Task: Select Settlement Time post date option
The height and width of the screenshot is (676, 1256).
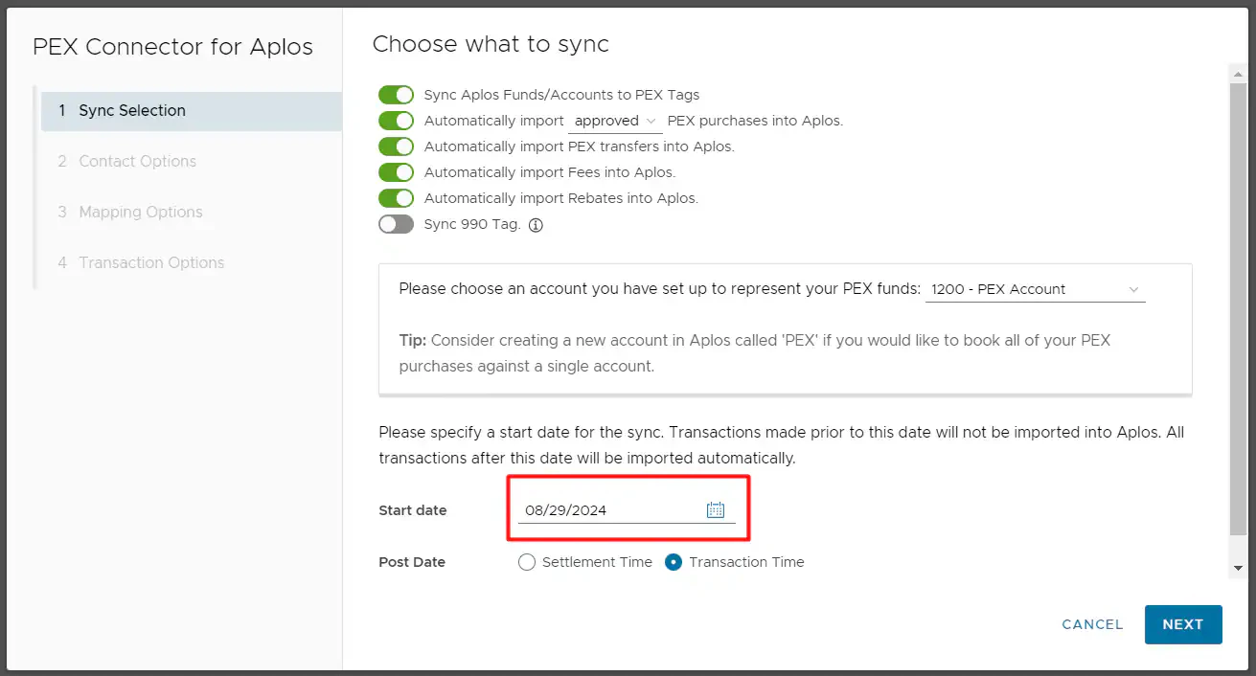Action: tap(526, 562)
